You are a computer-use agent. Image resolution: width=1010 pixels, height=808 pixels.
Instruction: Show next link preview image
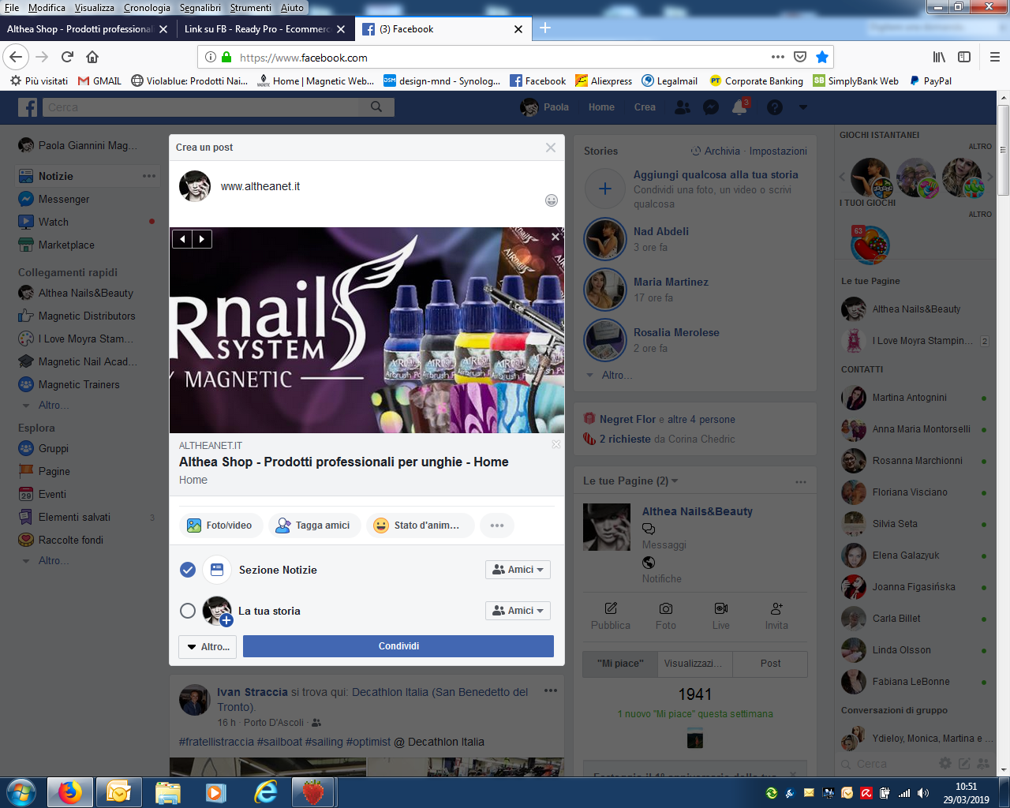[x=202, y=239]
